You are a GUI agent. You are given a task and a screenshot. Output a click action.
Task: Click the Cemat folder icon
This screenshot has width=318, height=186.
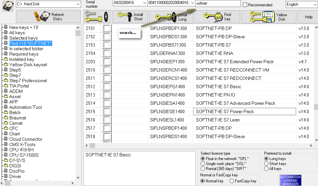point(6,123)
